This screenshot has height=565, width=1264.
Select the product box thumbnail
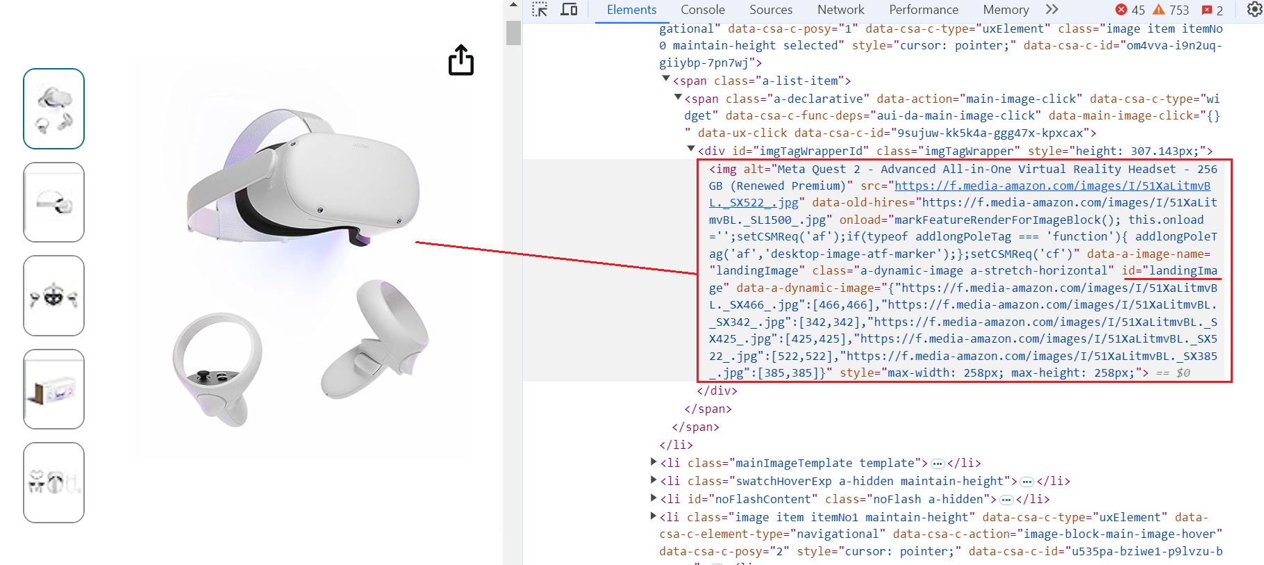coord(54,389)
